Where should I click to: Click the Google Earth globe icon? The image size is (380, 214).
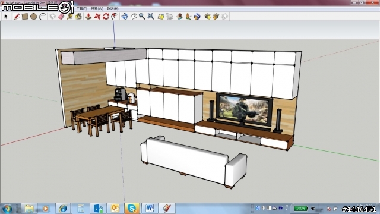(197, 17)
